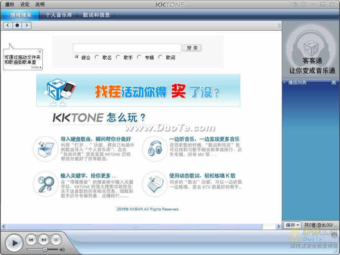Switch to the 情报搜索 tab
The height and width of the screenshot is (255, 340).
coord(21,15)
